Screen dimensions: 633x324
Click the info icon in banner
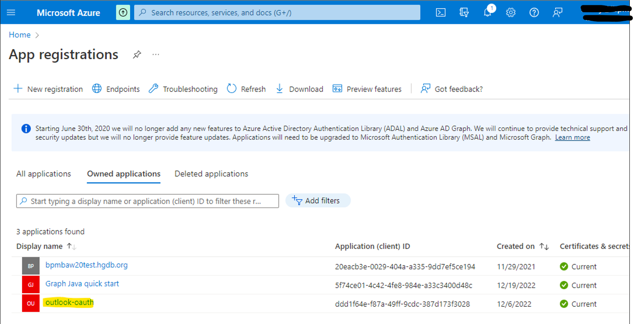pyautogui.click(x=26, y=129)
